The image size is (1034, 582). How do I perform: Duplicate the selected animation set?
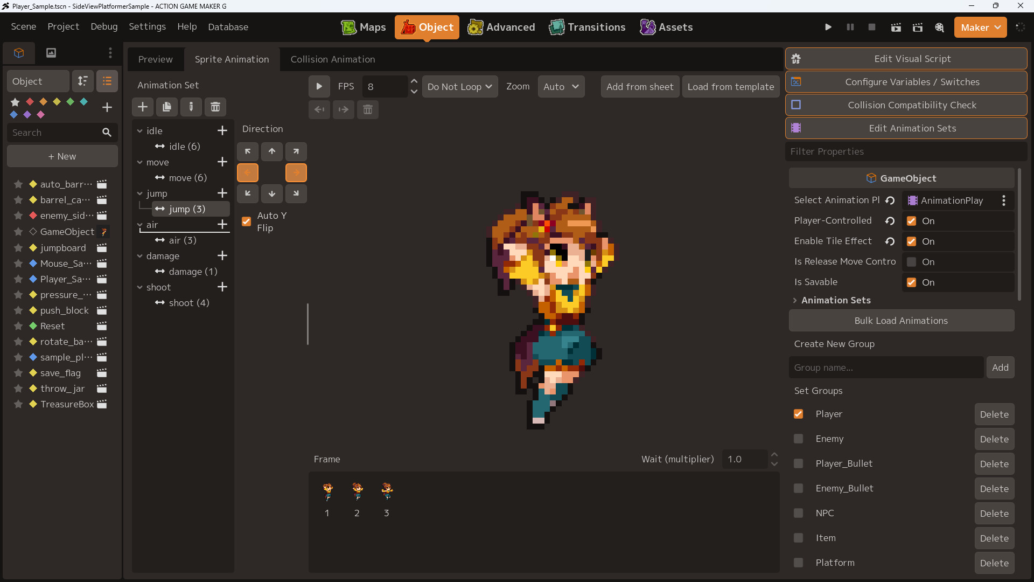(x=167, y=107)
